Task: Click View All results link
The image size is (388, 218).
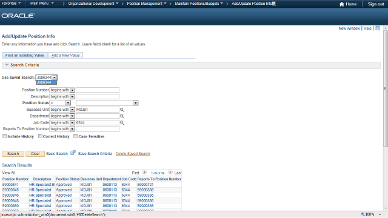Action: 8,173
